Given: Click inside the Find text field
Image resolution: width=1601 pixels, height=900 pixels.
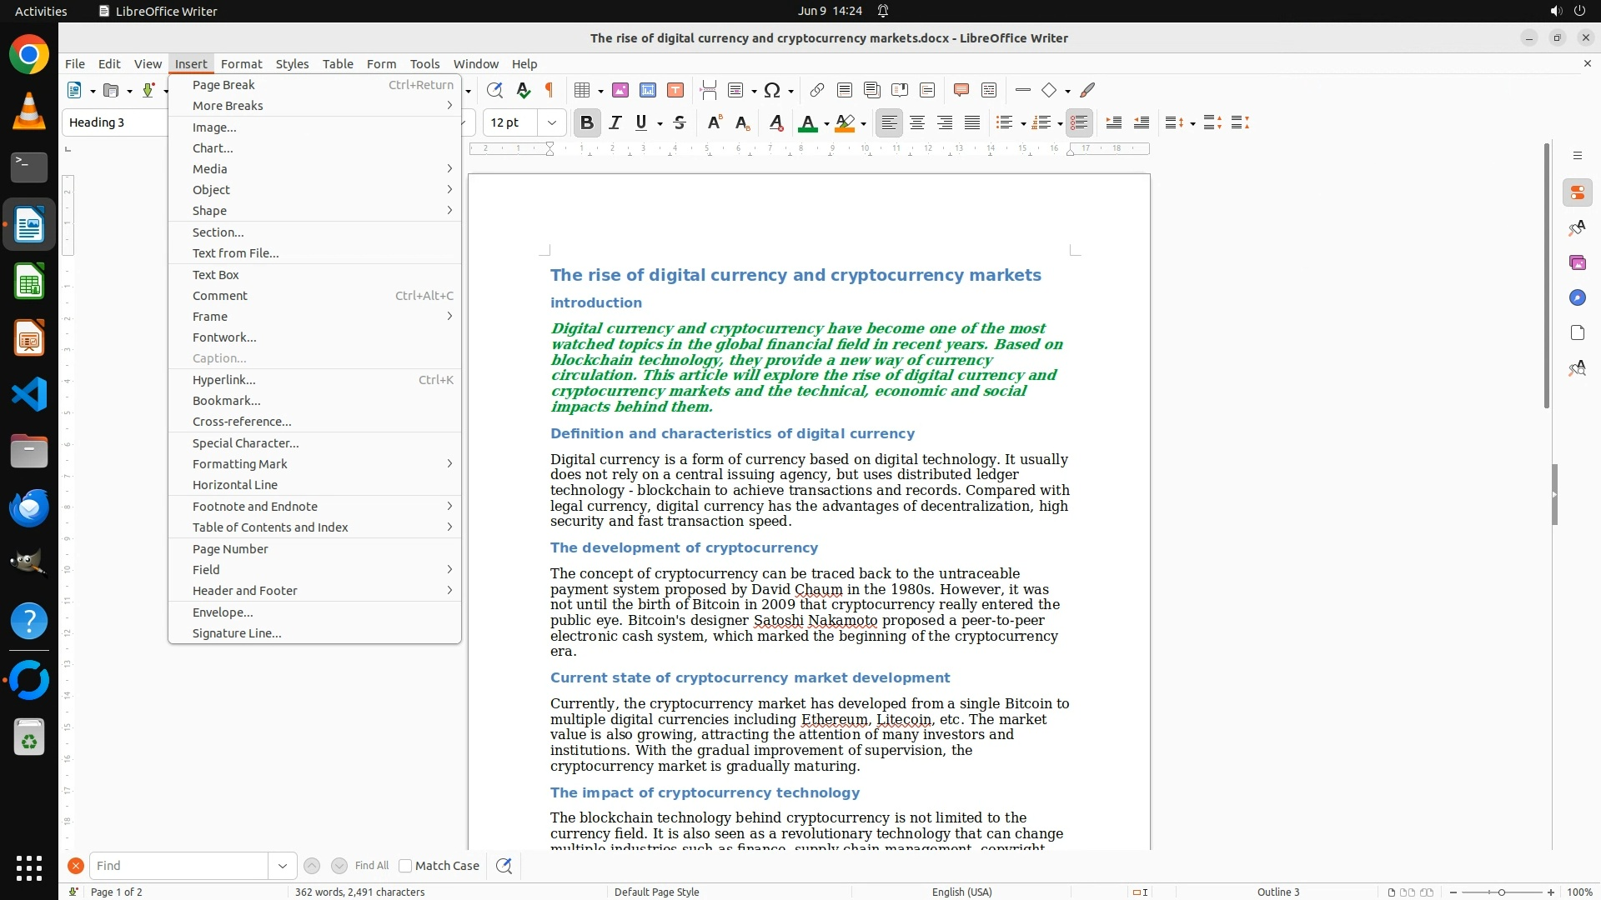Looking at the screenshot, I should (178, 866).
